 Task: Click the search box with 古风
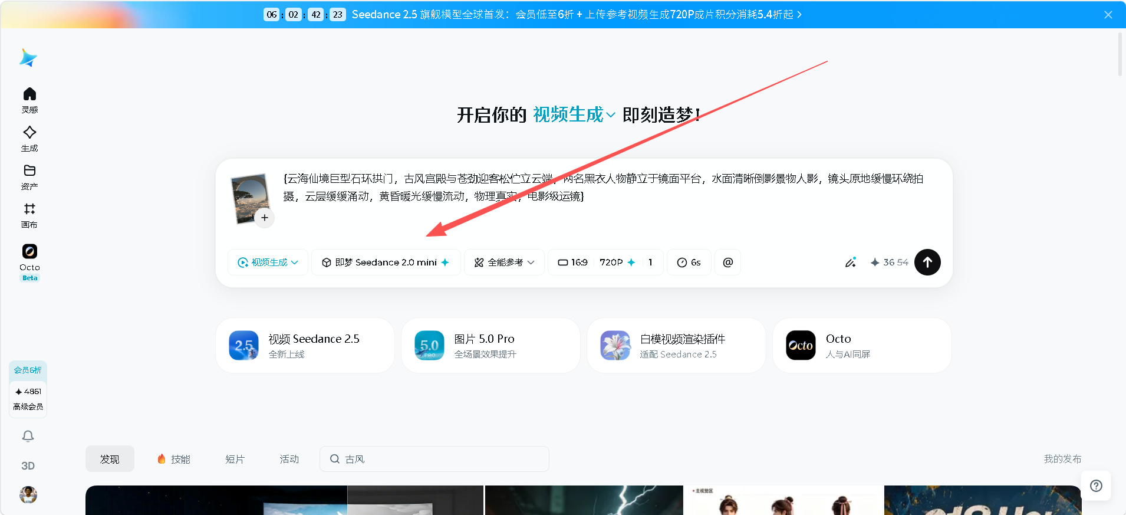434,459
